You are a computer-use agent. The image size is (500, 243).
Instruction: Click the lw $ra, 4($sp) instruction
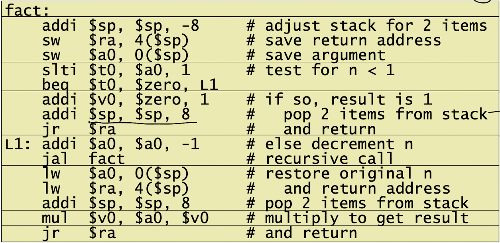coord(115,188)
